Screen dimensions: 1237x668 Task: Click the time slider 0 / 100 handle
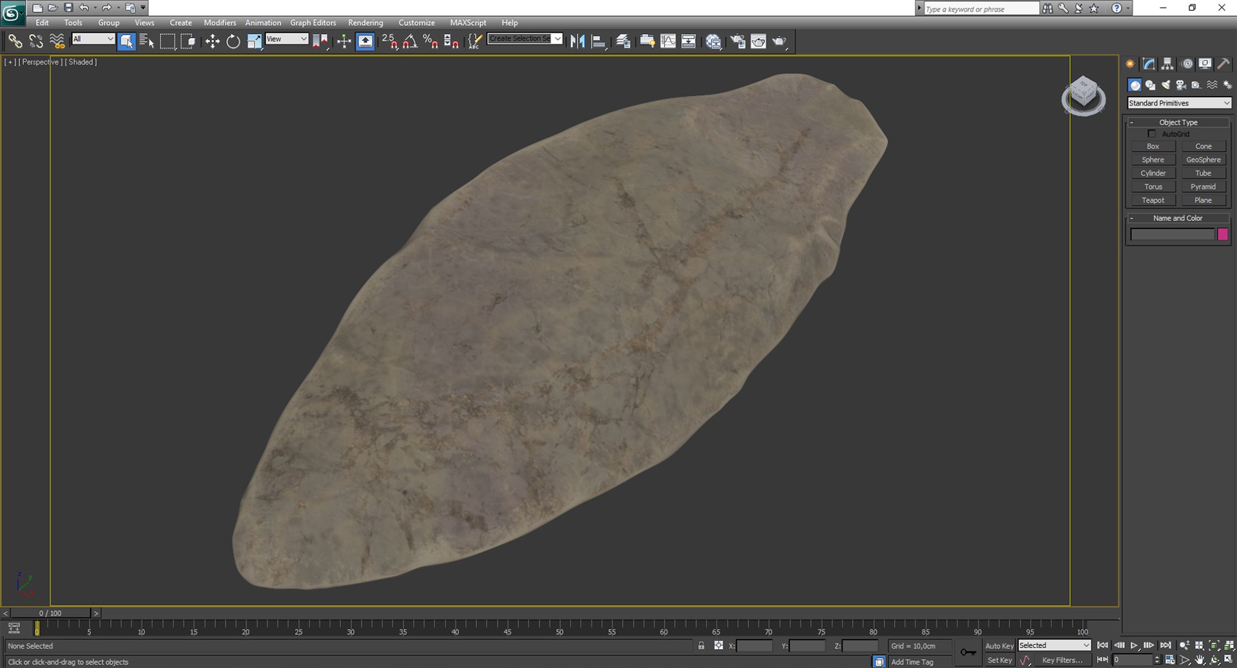pyautogui.click(x=50, y=613)
